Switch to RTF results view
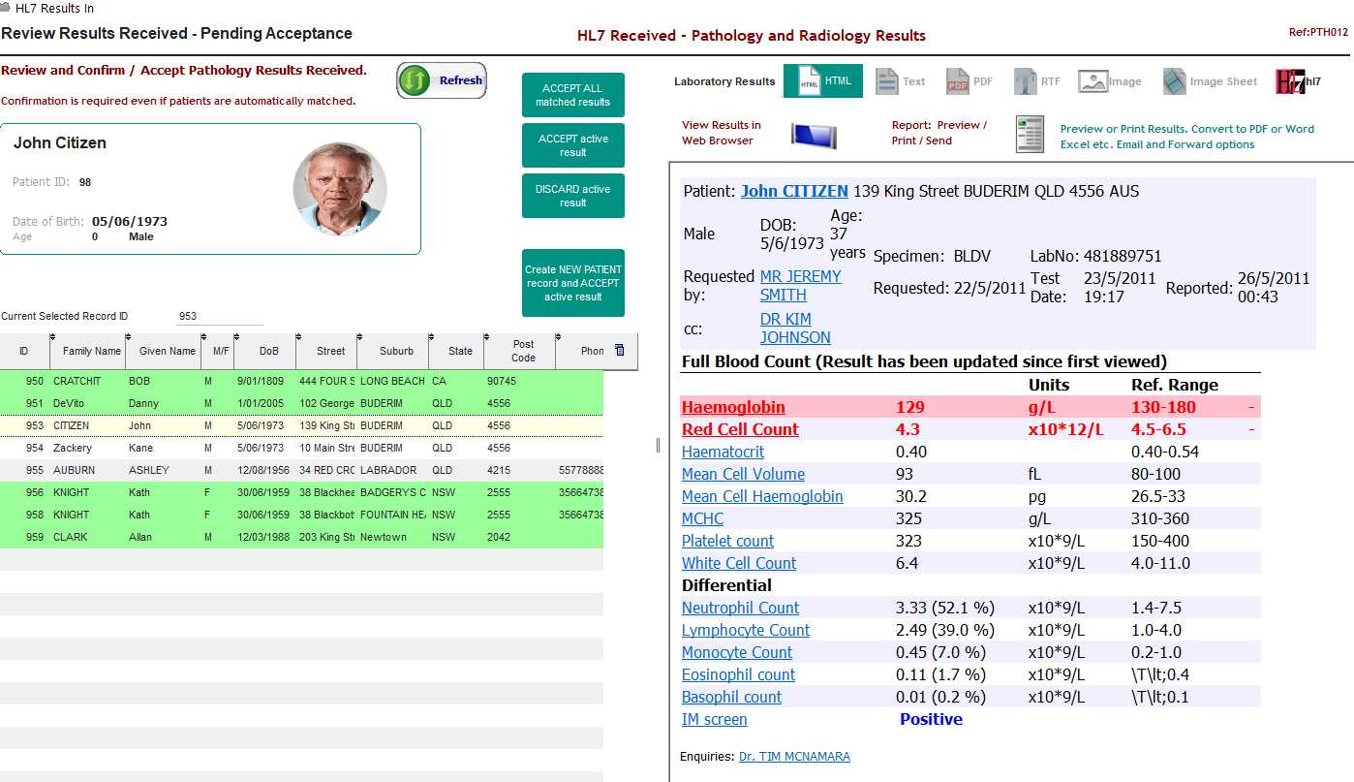The height and width of the screenshot is (782, 1354). click(x=1037, y=81)
